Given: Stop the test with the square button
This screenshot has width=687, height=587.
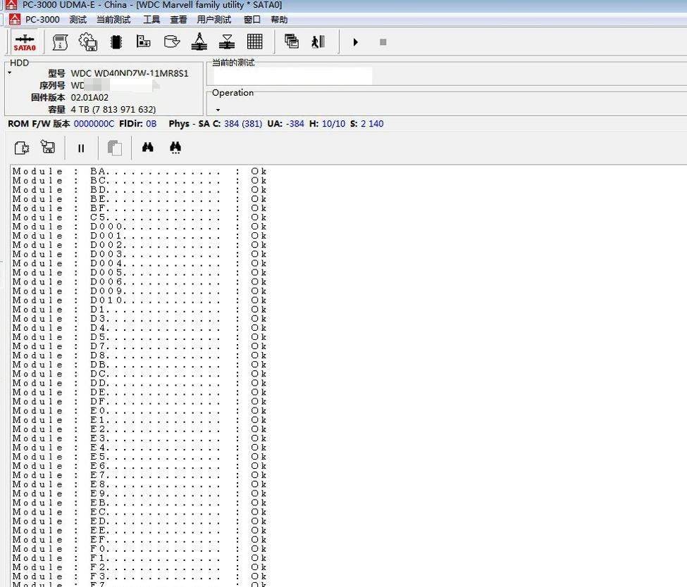Looking at the screenshot, I should pos(383,42).
